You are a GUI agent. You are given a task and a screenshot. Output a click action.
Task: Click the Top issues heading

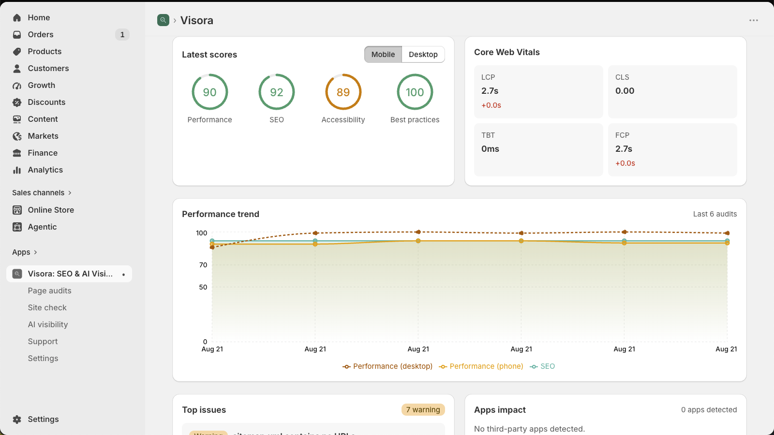204,410
